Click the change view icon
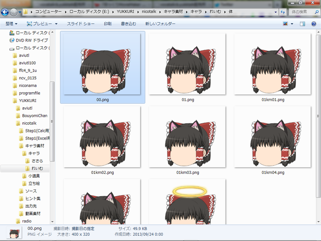321x241 pixels. 285,24
